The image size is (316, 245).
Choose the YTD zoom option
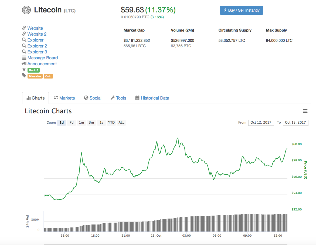click(x=111, y=122)
